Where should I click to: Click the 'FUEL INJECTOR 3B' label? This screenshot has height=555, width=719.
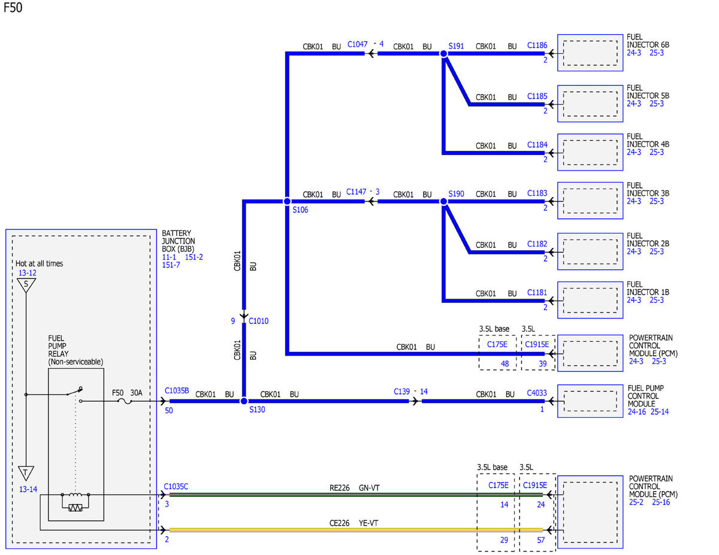(648, 189)
